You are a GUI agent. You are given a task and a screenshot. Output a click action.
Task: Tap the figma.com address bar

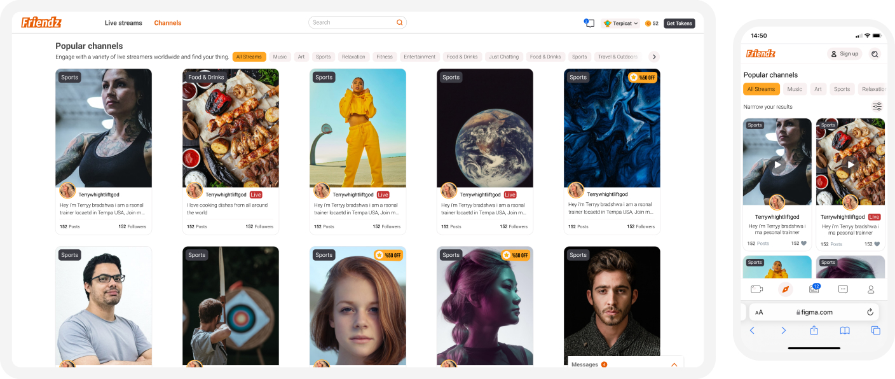(x=814, y=312)
